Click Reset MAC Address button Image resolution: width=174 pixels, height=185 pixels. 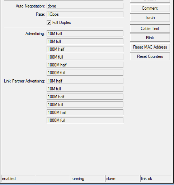coord(150,47)
